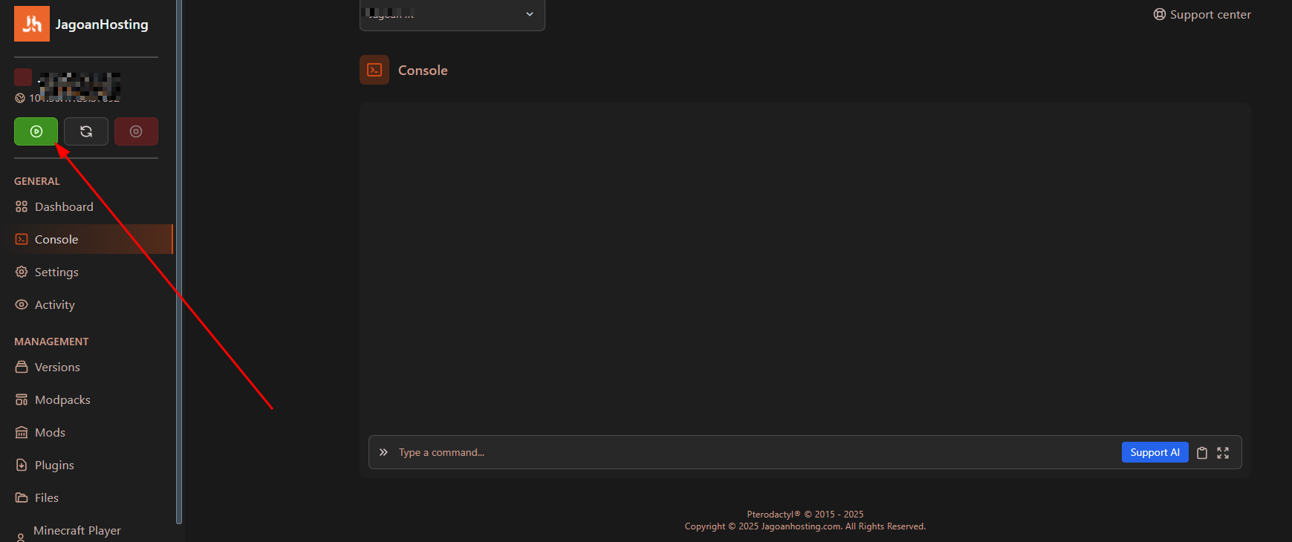The image size is (1292, 542).
Task: Click the Plugins download-file icon
Action: [x=22, y=465]
